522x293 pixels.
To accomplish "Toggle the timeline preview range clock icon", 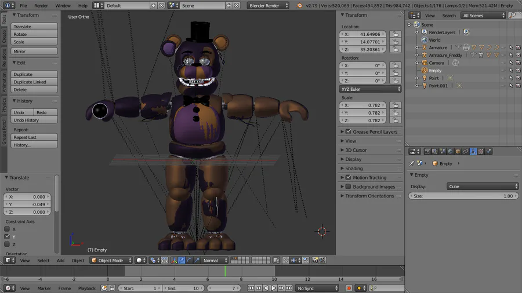I will 104,288.
